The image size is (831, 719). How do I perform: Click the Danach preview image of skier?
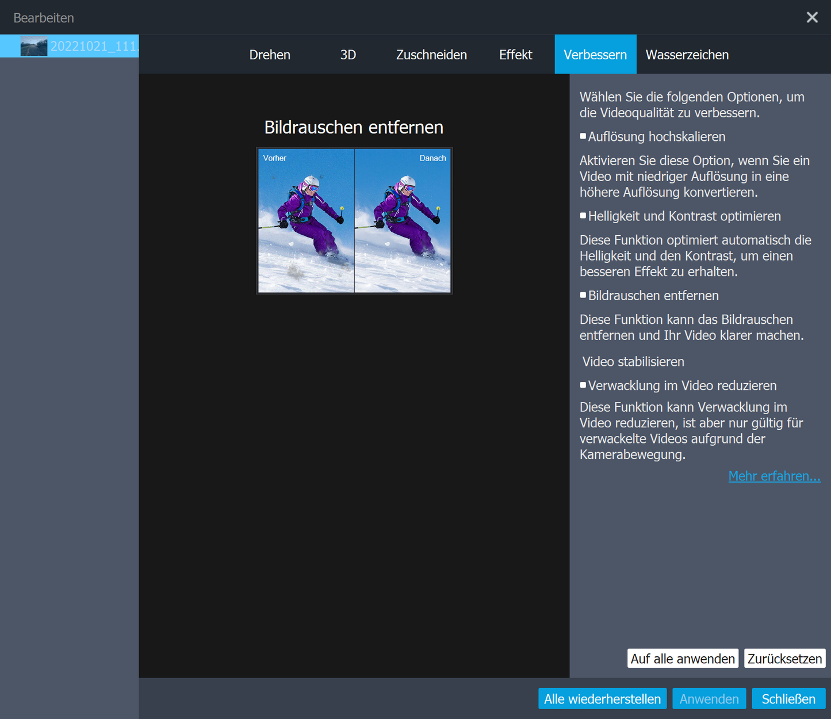403,221
